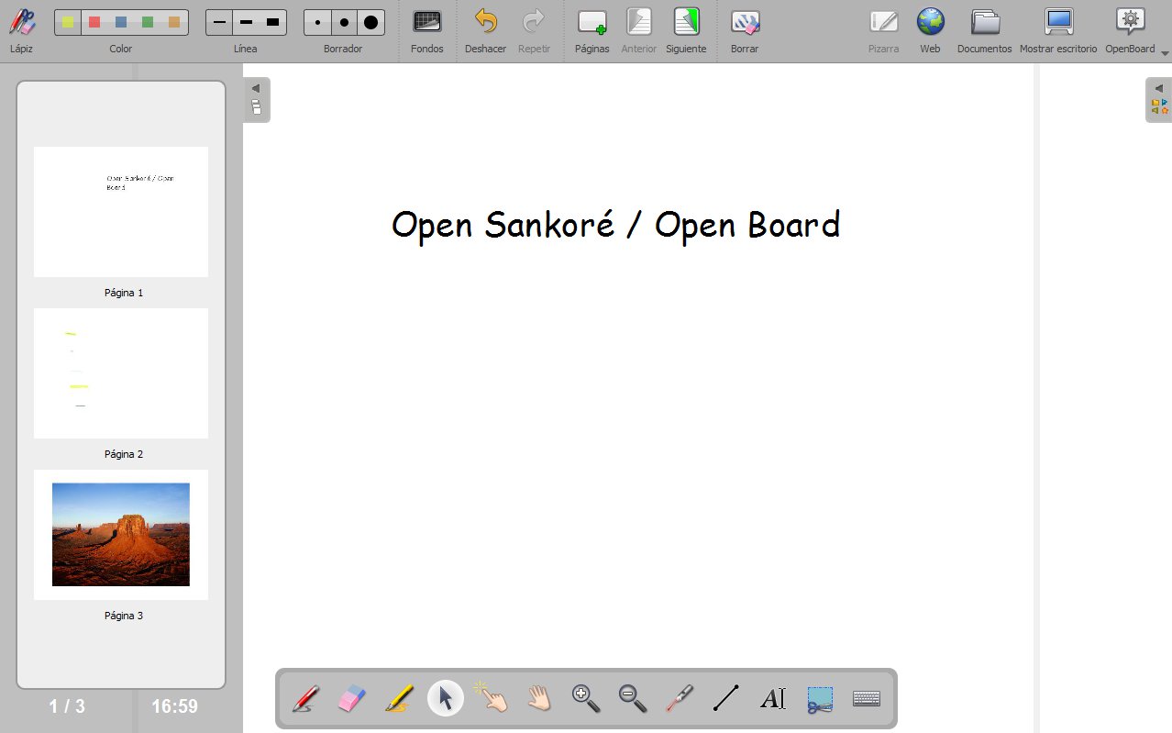Select the Página 2 thumbnail

pyautogui.click(x=121, y=373)
